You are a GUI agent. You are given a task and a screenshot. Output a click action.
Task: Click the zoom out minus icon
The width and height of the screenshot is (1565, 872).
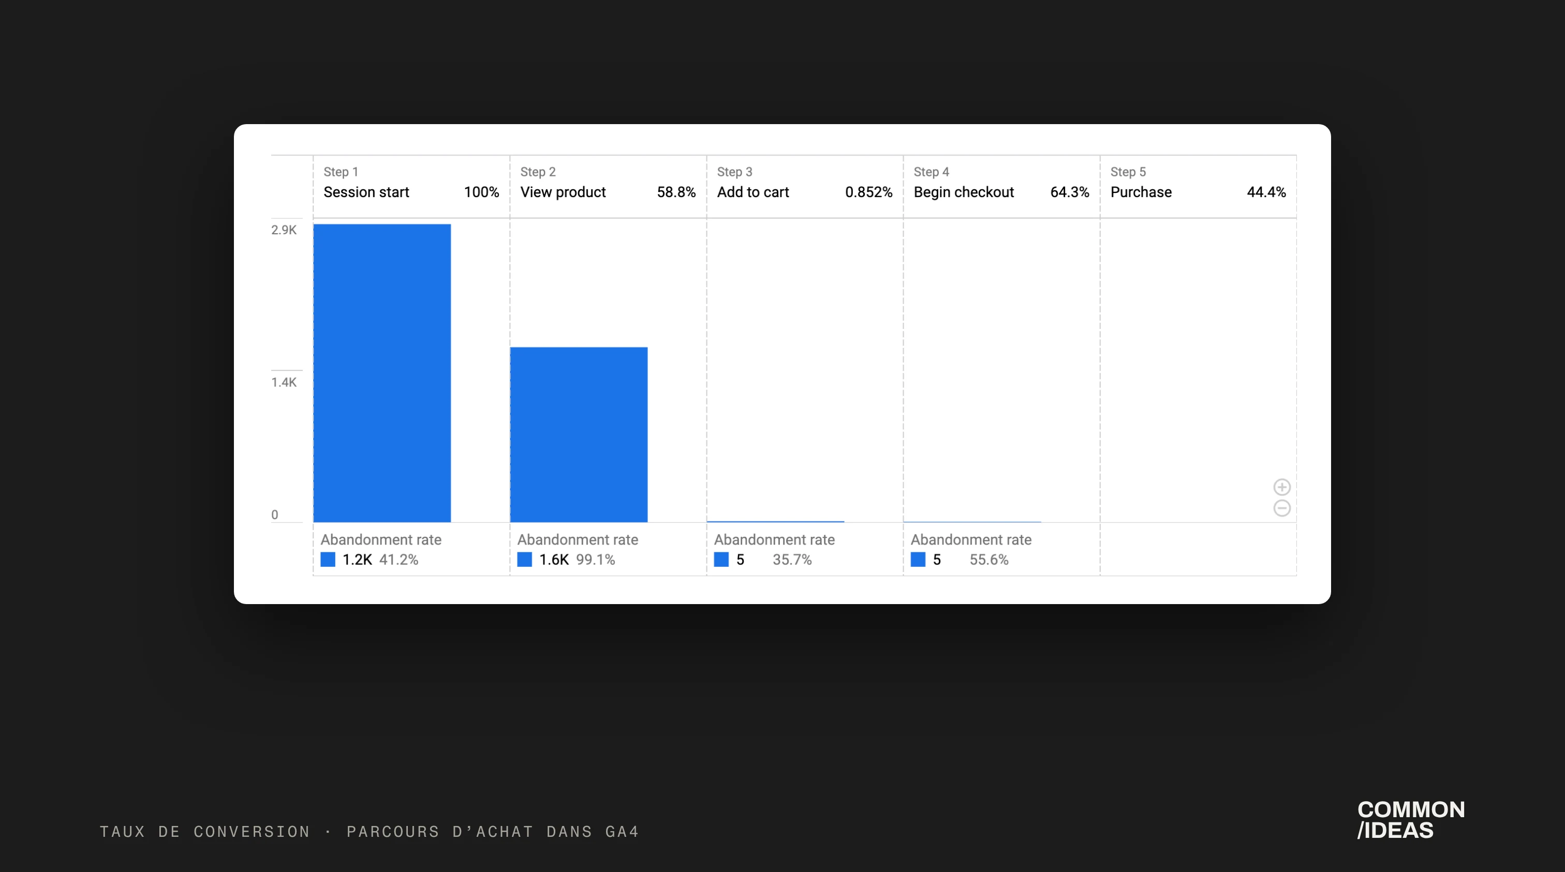pyautogui.click(x=1282, y=508)
